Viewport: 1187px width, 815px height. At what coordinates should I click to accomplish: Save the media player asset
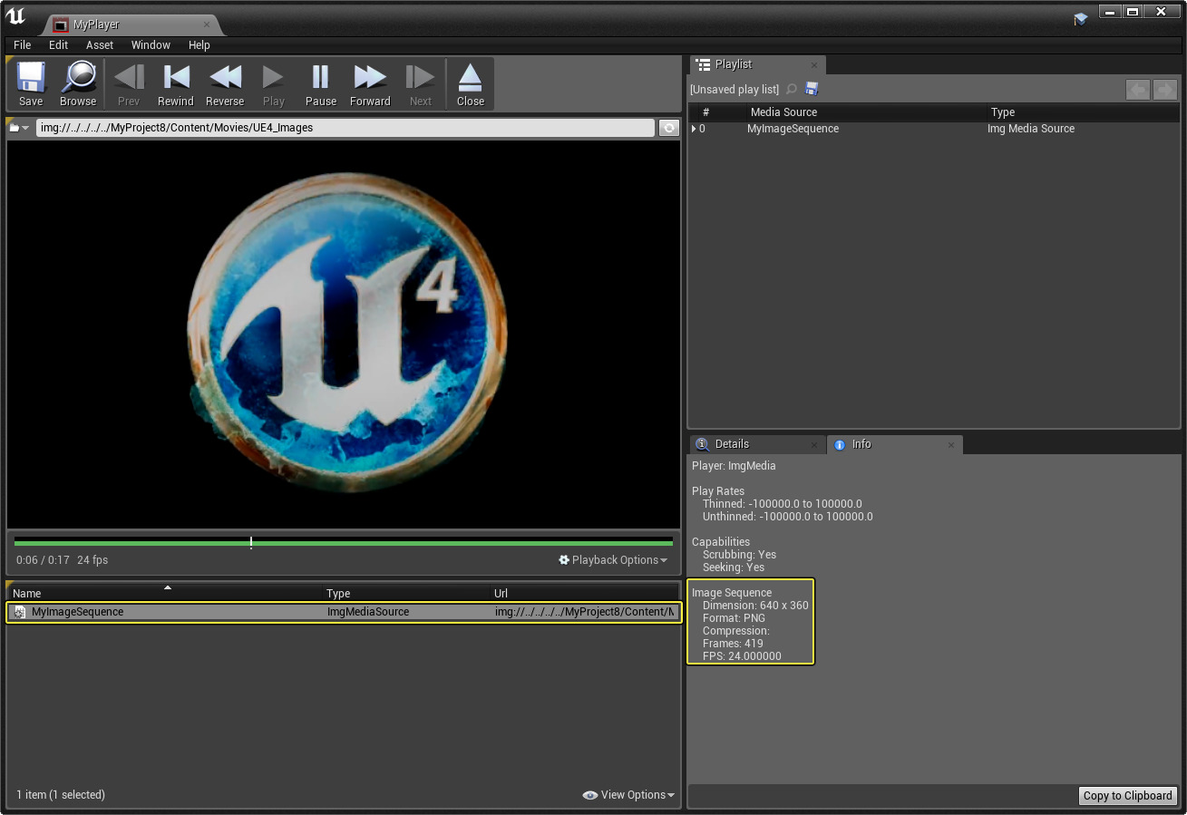tap(31, 83)
